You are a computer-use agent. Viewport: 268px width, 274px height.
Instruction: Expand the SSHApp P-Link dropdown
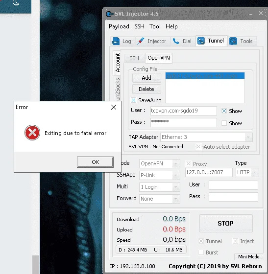(176, 175)
